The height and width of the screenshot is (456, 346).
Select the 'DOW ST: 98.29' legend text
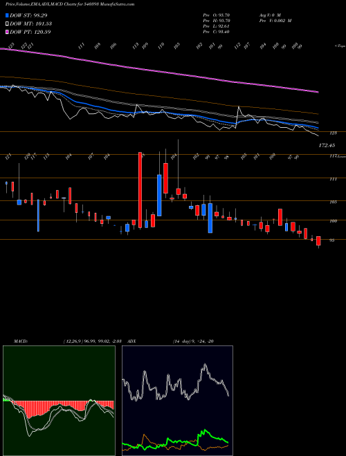click(x=28, y=15)
